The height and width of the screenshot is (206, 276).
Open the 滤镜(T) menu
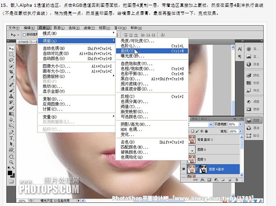[89, 28]
